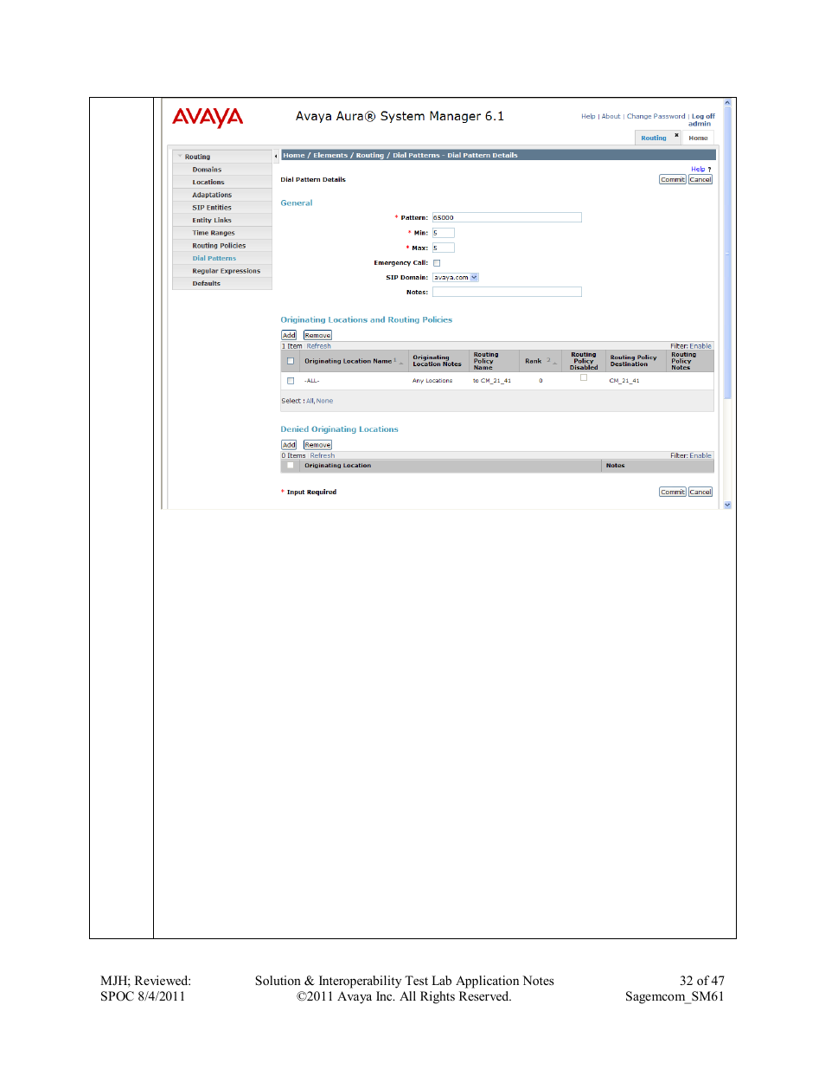Open Entity Links in routing menu
825x1069 pixels.
pos(212,220)
